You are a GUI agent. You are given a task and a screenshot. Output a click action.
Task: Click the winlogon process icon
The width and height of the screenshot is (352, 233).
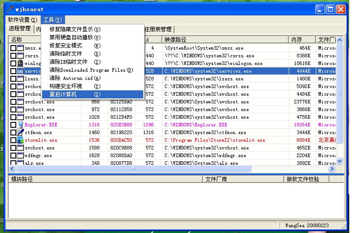[x=20, y=63]
